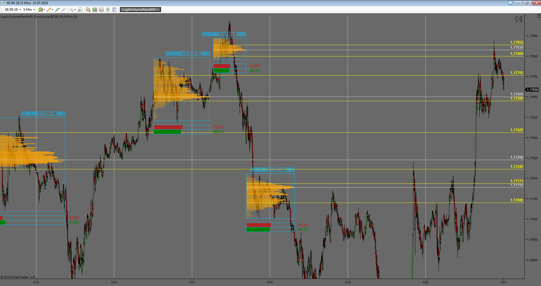Open the cursor type dropdown arrow
The height and width of the screenshot is (286, 541).
pyautogui.click(x=75, y=10)
